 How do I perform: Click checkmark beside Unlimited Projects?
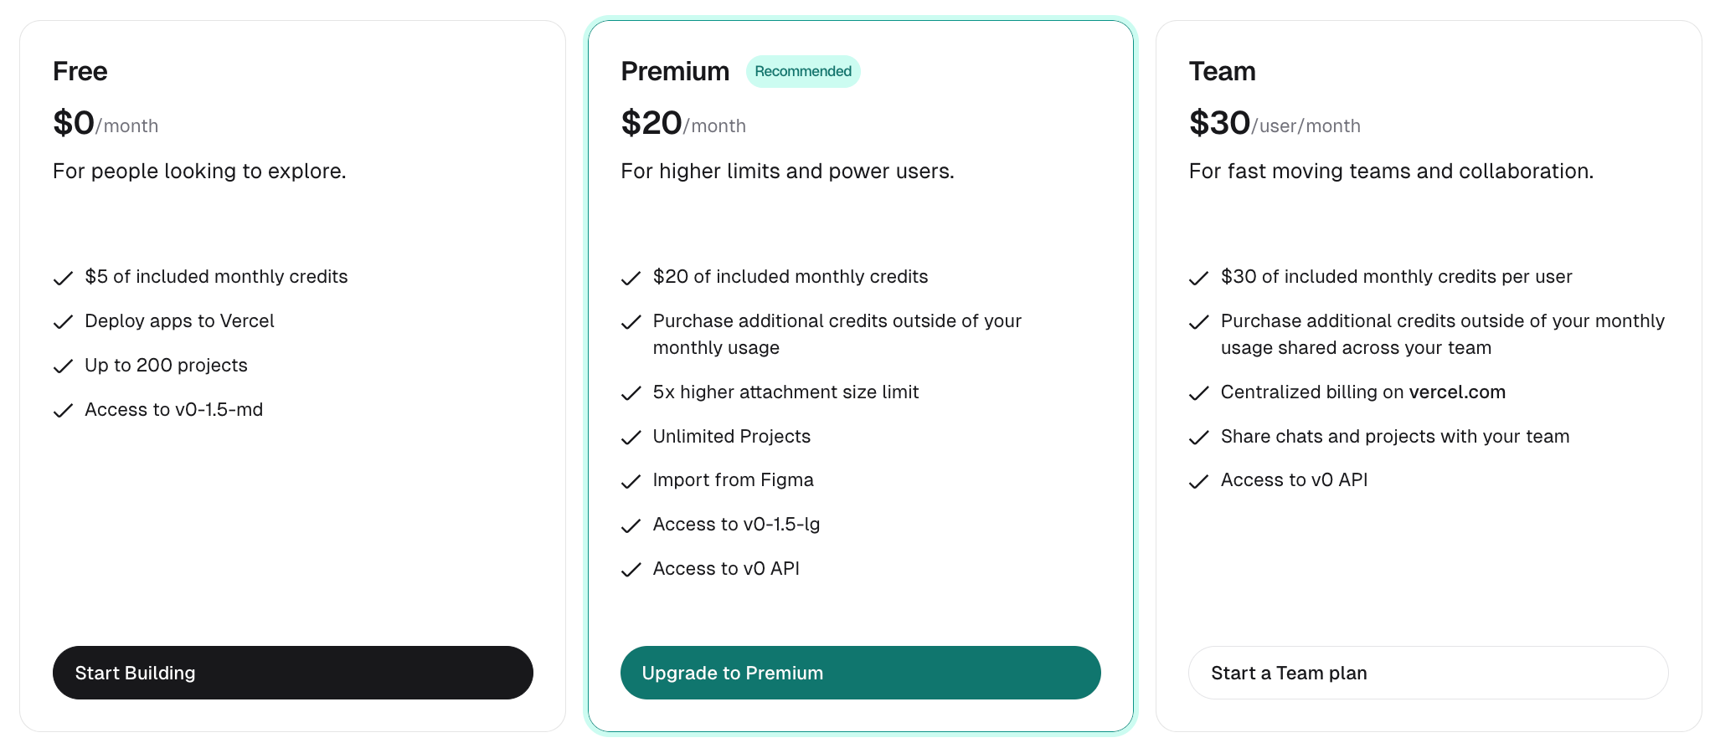pyautogui.click(x=631, y=438)
